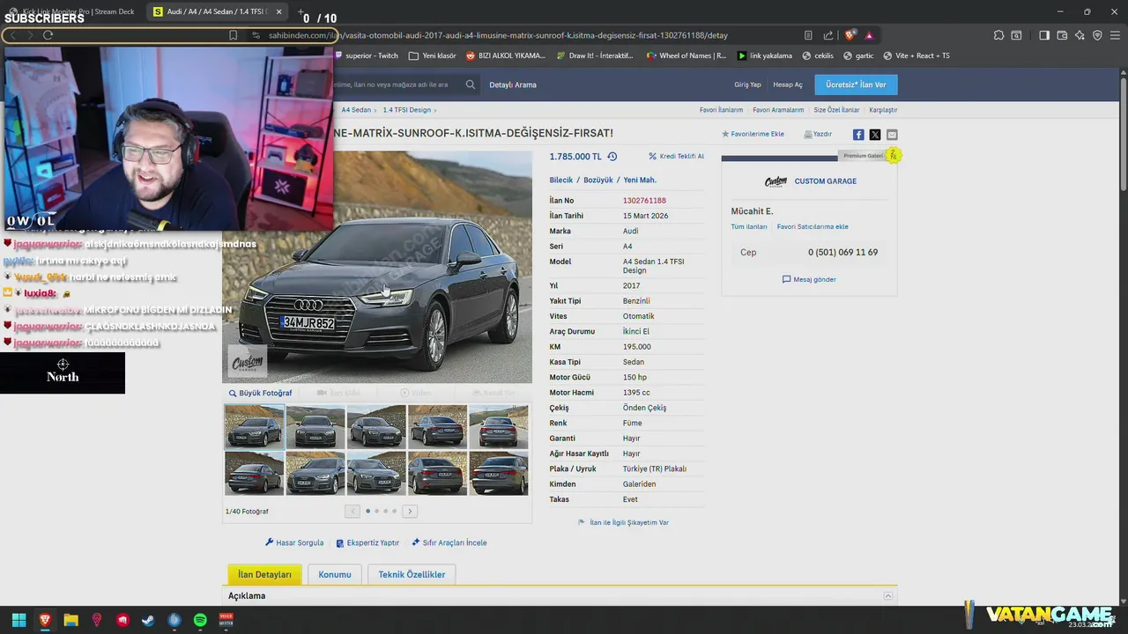
Task: Open the Vite + React + TS bookmark
Action: tap(916, 55)
